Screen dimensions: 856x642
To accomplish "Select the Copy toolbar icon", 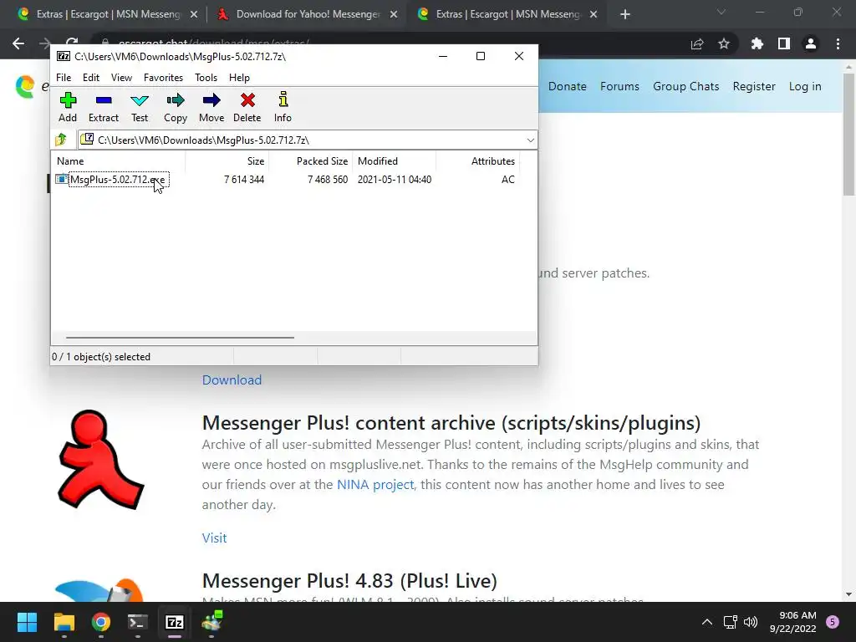I will point(176,107).
